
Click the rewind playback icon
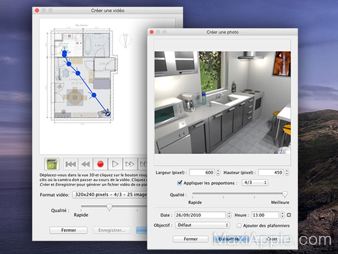(x=86, y=164)
